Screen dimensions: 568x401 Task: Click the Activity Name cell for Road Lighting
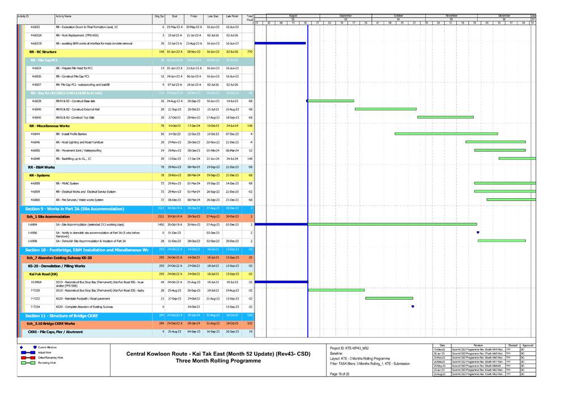[x=79, y=142]
